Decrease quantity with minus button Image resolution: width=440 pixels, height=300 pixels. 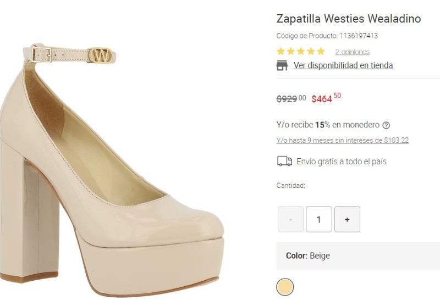[x=290, y=219]
